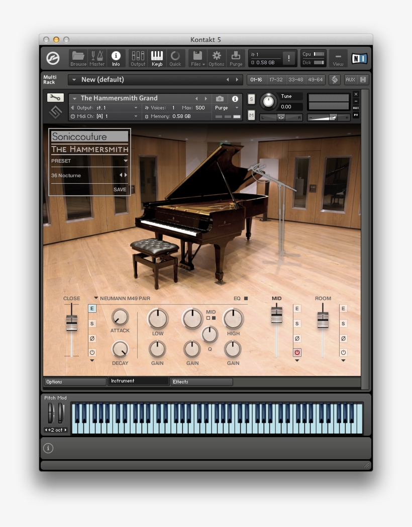Select the Master icon in the toolbar
This screenshot has height=527, width=412.
(97, 58)
